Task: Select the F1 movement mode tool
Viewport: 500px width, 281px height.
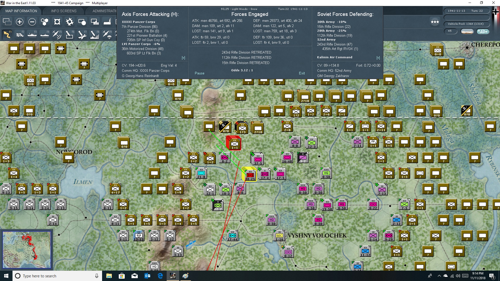Action: point(7,35)
